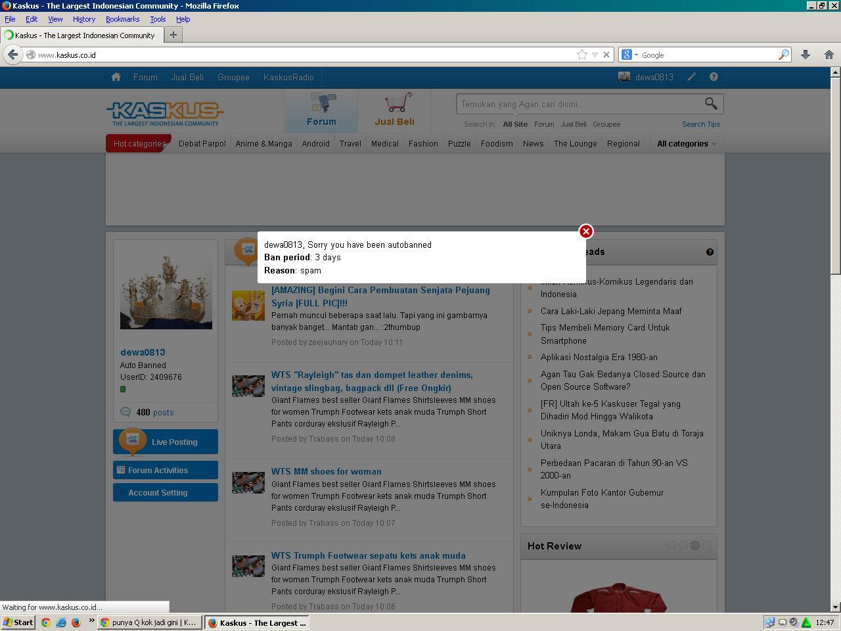The image size is (841, 631).
Task: Open Regional category
Action: point(623,143)
